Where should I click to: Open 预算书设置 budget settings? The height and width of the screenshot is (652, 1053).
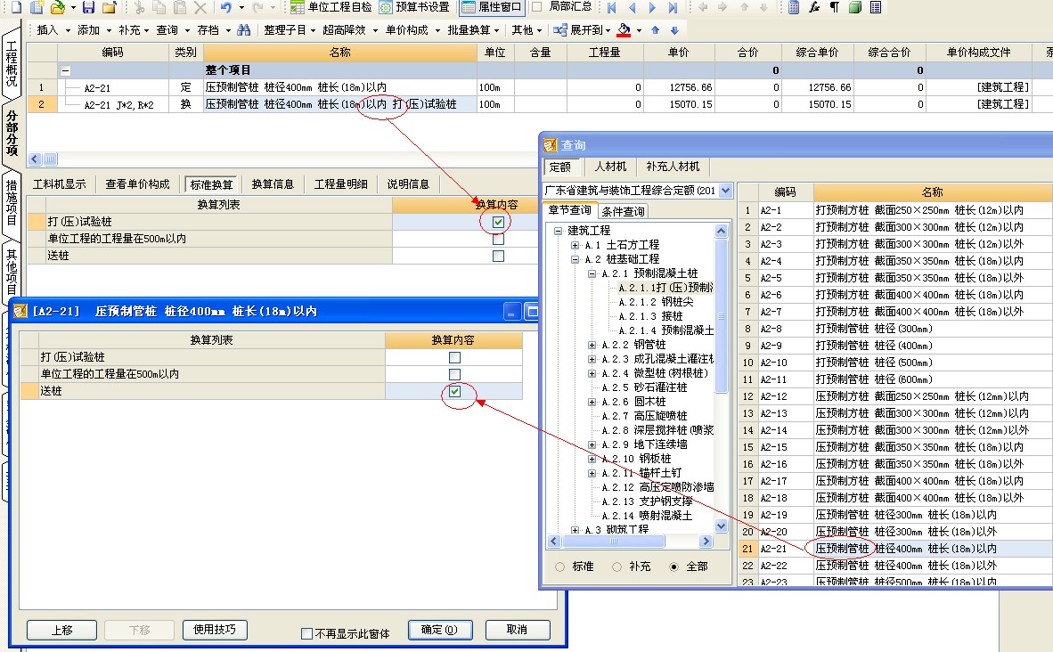click(x=415, y=7)
